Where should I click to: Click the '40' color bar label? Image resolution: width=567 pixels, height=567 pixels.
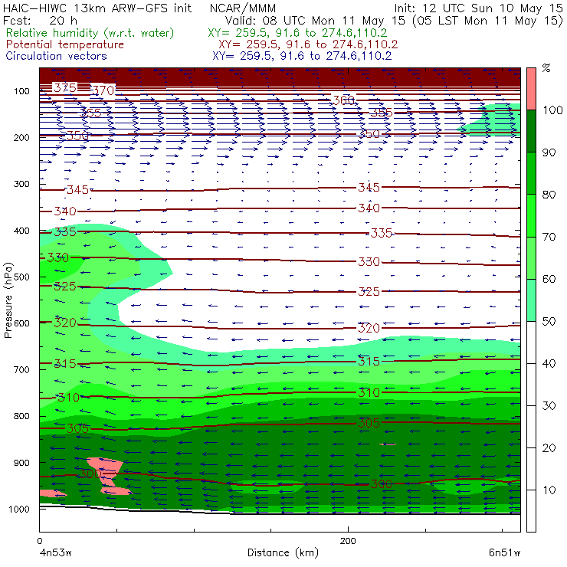pos(549,363)
